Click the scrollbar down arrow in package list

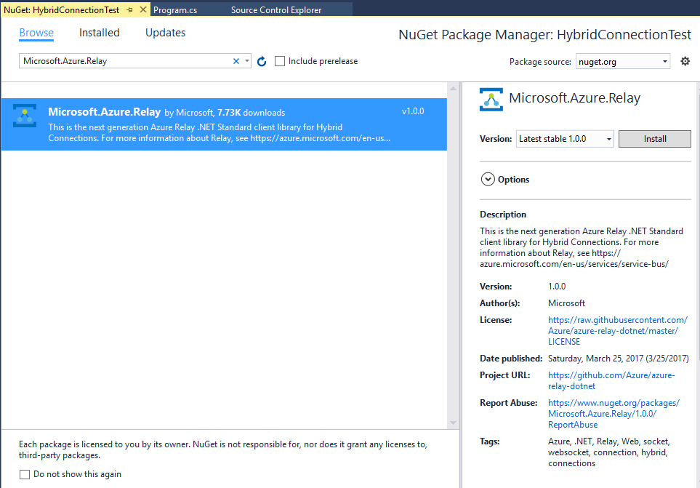pos(453,424)
